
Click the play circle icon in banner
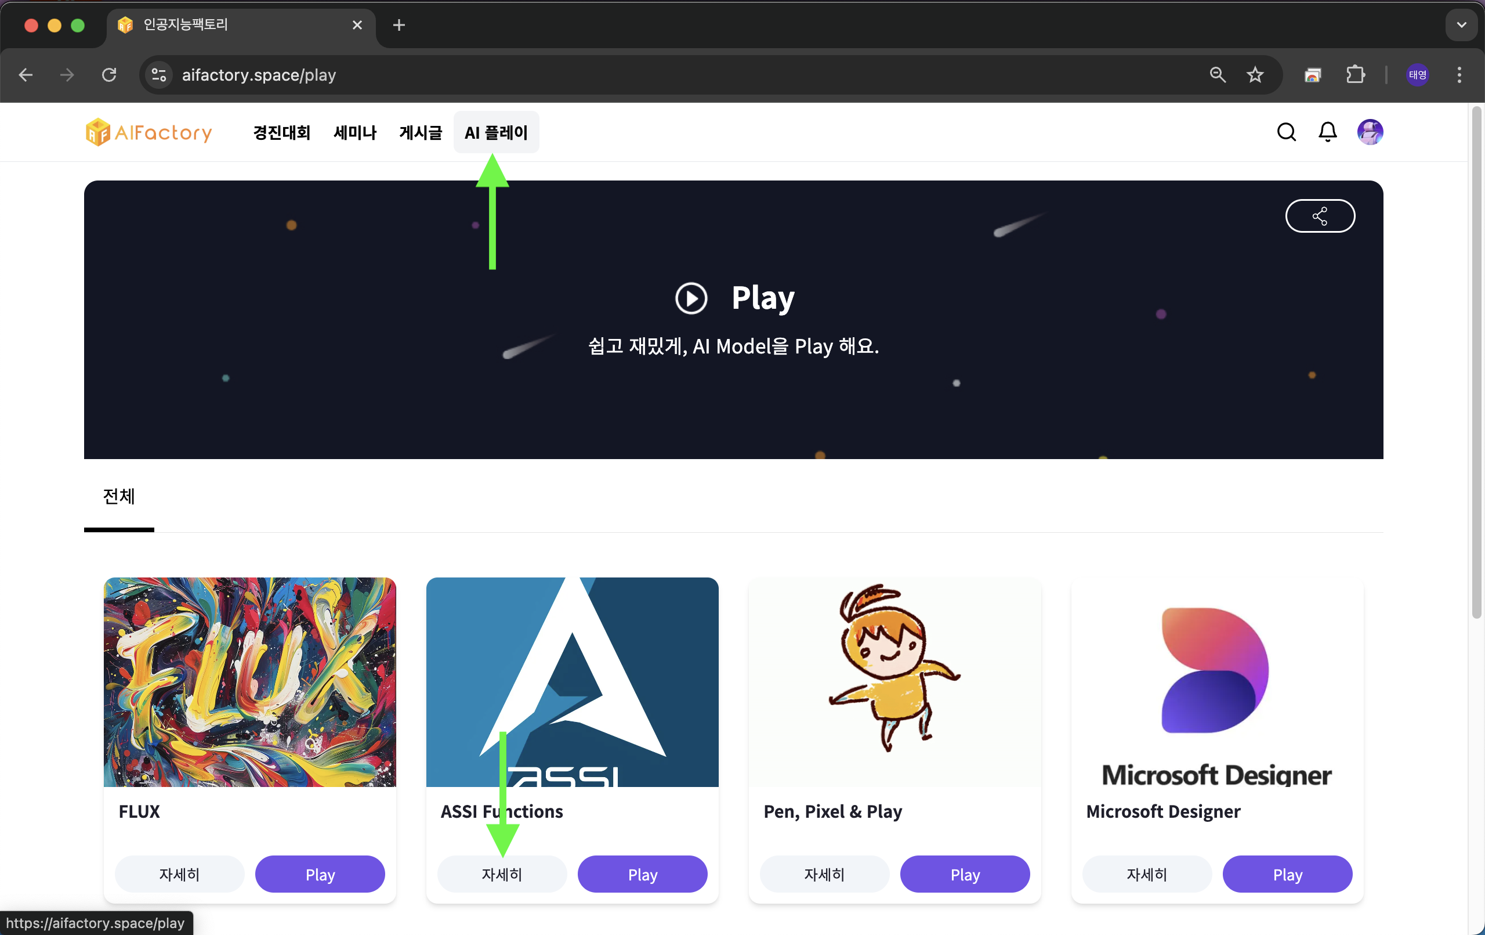(x=691, y=298)
